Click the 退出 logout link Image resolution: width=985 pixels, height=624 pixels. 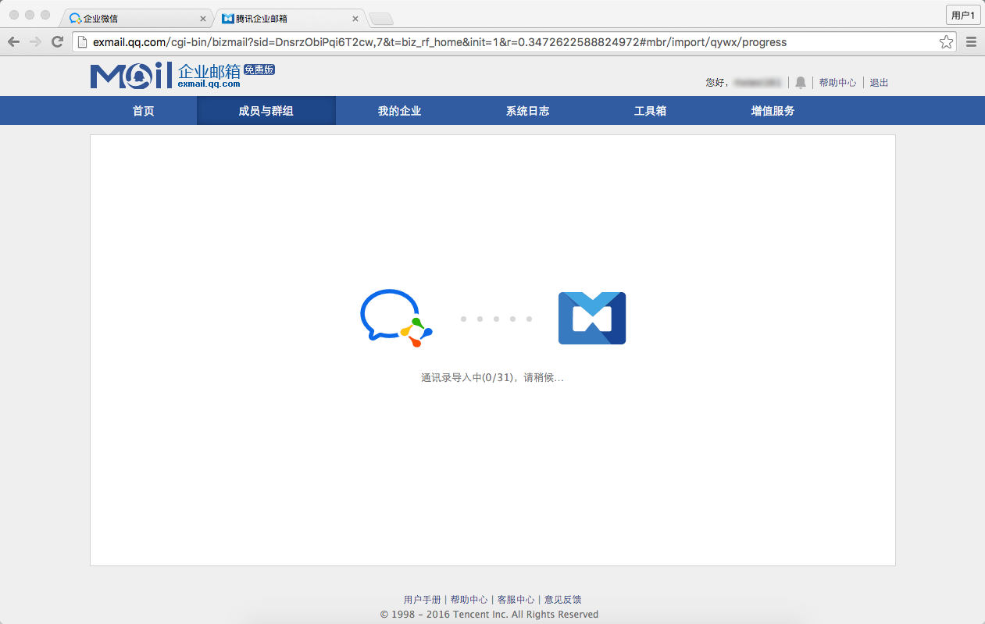tap(879, 83)
